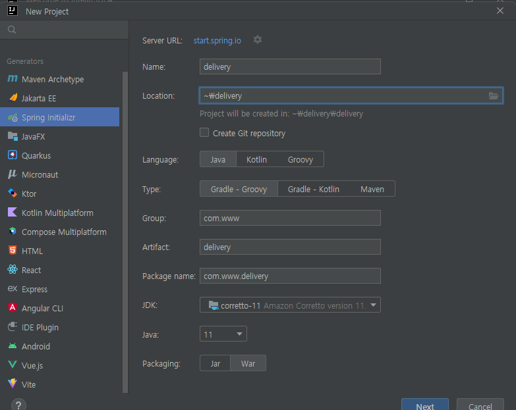Viewport: 516px width, 410px height.
Task: Click the Maven Archetype generator icon
Action: (13, 78)
